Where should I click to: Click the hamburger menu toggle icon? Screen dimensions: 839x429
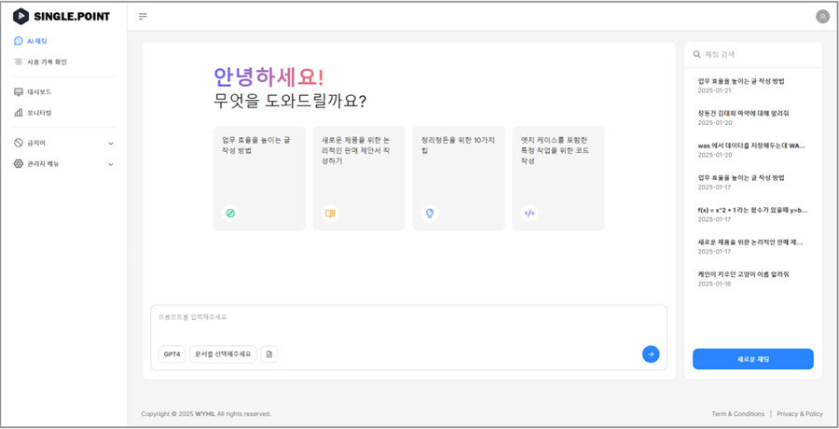tap(143, 16)
